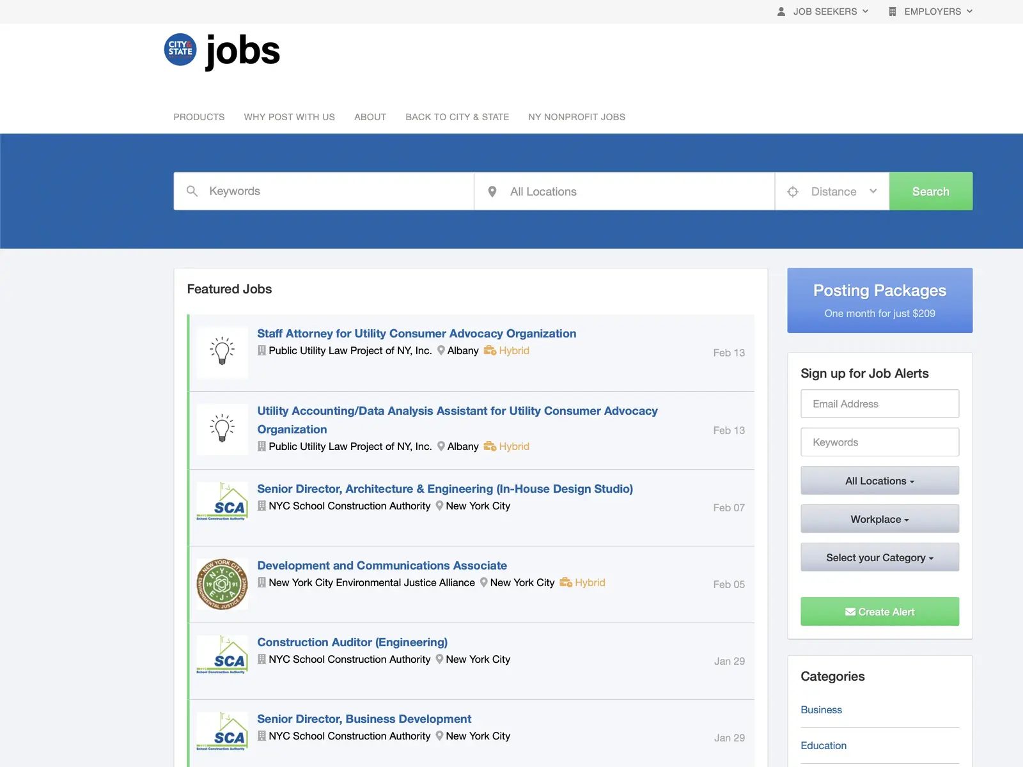Click the Create Alert button
This screenshot has height=767, width=1023.
pos(880,612)
